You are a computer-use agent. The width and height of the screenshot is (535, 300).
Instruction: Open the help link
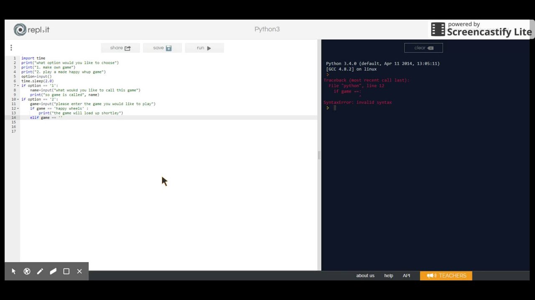click(x=389, y=275)
